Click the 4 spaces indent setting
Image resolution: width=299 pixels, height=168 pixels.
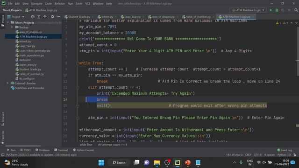[270, 154]
